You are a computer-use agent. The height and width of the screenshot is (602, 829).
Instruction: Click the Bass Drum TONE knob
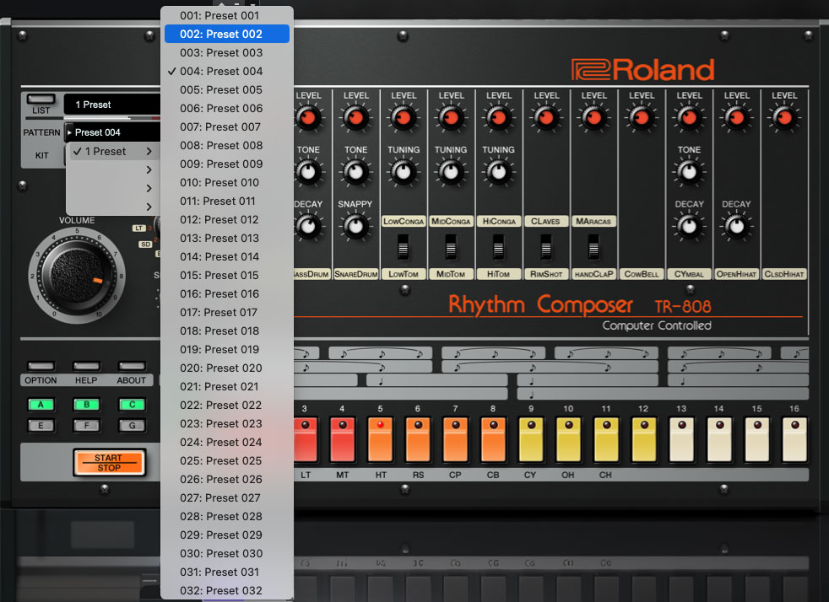(308, 172)
